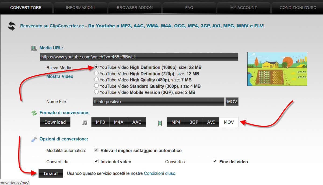Select YouTube Video High Definition 1080p option

[96, 67]
